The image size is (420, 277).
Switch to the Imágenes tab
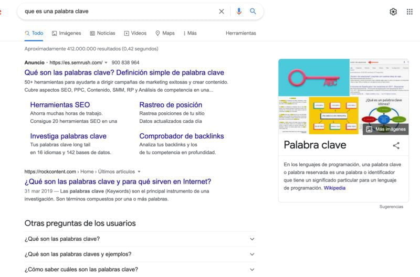coord(66,33)
